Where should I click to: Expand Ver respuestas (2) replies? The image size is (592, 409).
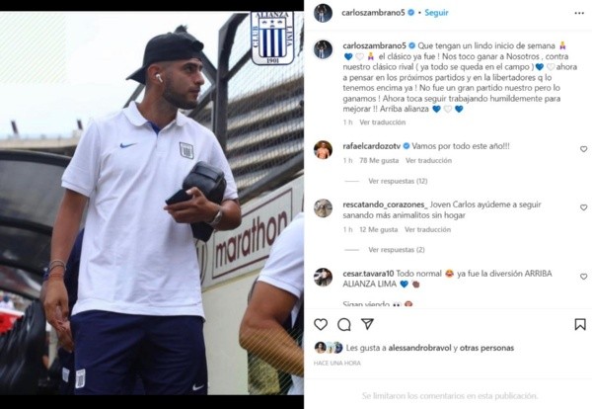coord(397,250)
